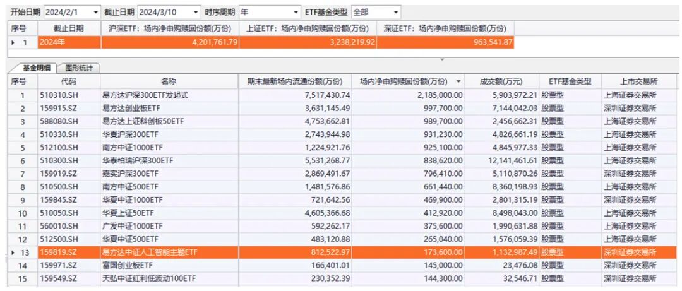Viewport: 682px width, 291px height.
Task: Switch to the 基金明细 tab
Action: click(37, 68)
